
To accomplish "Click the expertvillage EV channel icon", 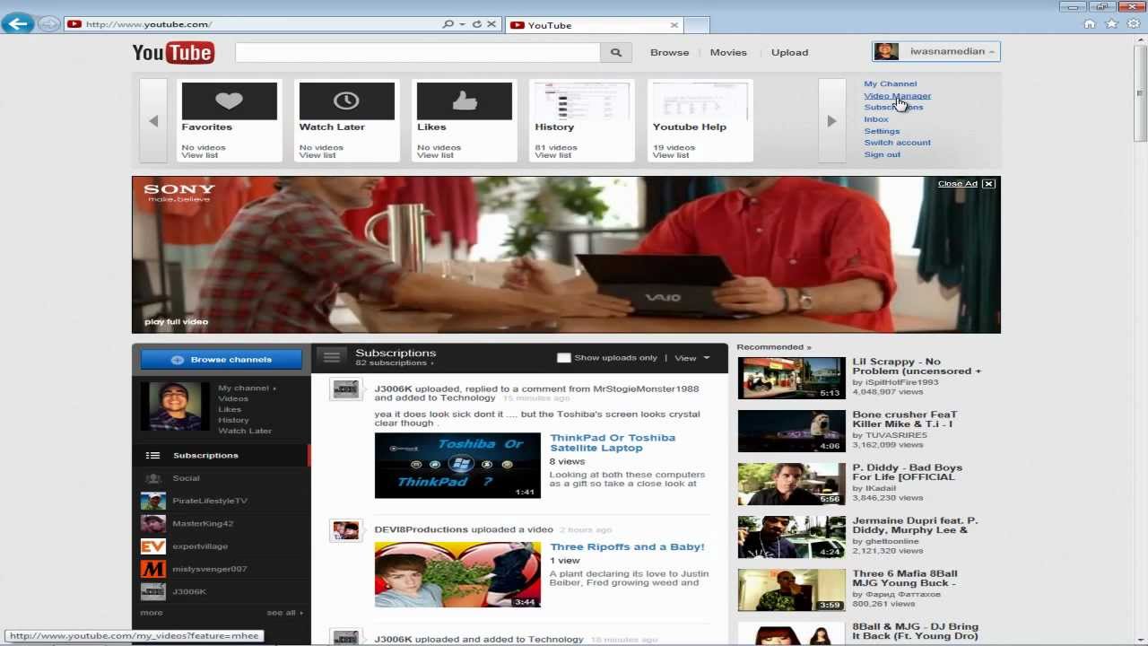I will (152, 546).
